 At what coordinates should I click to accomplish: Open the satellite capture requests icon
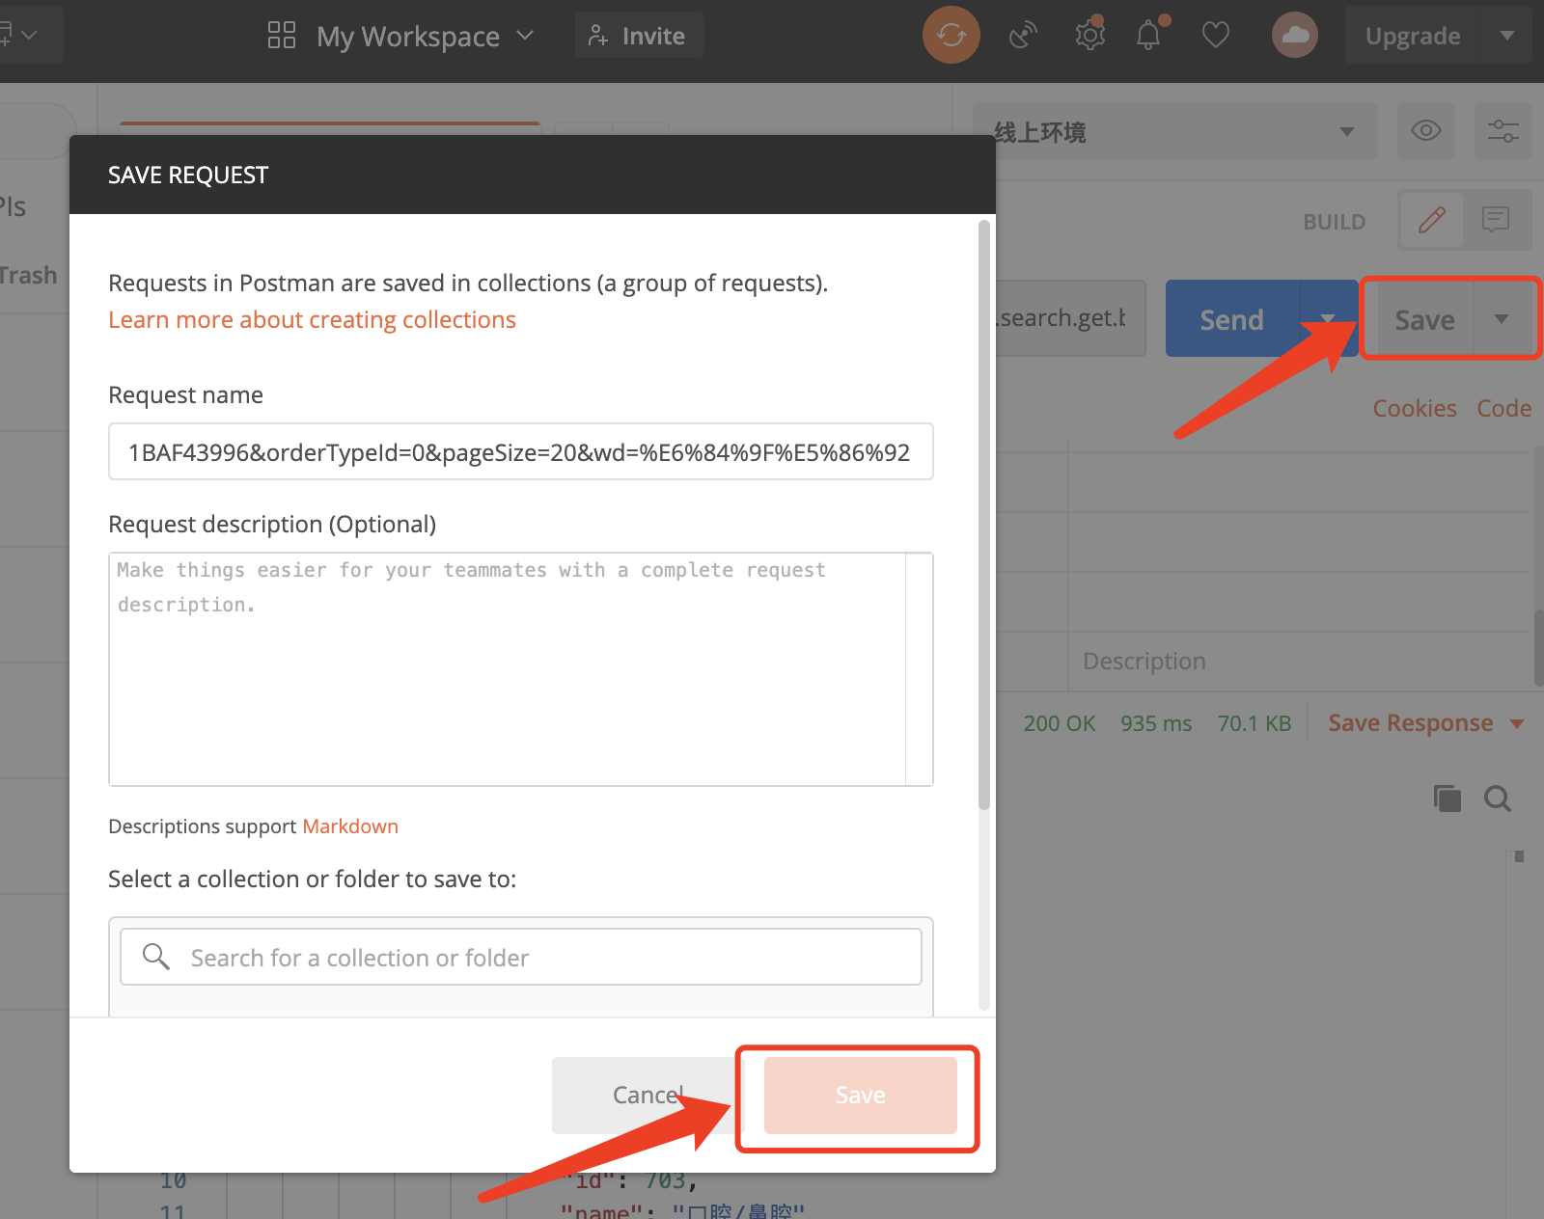tap(1023, 36)
